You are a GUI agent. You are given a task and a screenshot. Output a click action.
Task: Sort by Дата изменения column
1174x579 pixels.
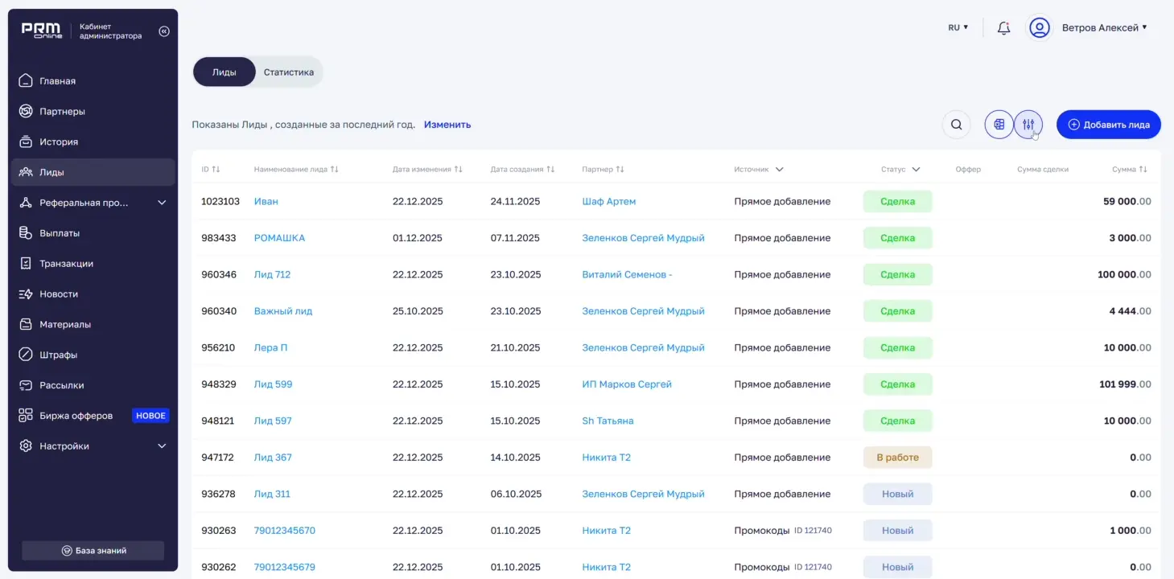point(427,170)
